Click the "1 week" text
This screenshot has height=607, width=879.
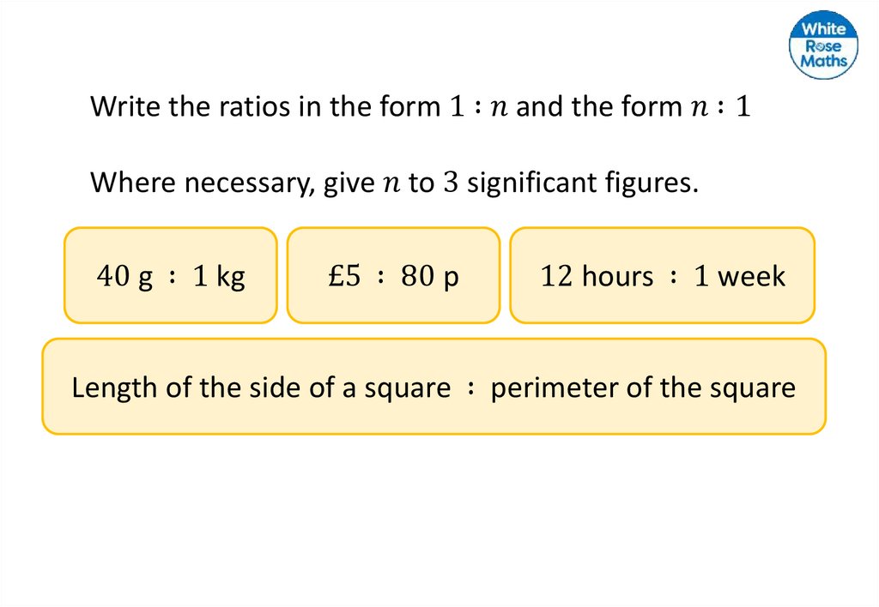[739, 276]
